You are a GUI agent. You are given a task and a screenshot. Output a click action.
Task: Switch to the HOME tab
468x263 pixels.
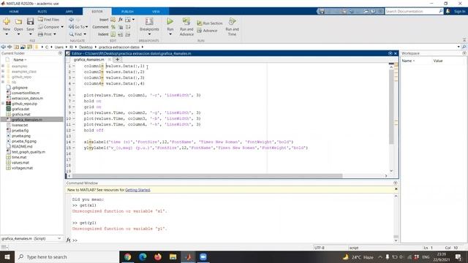pyautogui.click(x=14, y=12)
